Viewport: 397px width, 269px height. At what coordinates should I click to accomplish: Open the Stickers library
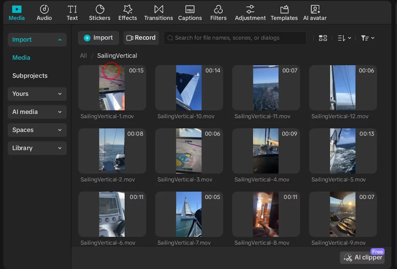[100, 13]
